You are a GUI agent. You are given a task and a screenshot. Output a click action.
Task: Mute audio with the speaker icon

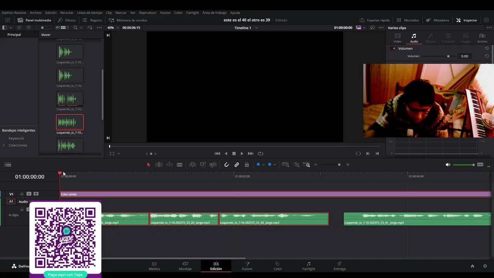[x=448, y=164]
